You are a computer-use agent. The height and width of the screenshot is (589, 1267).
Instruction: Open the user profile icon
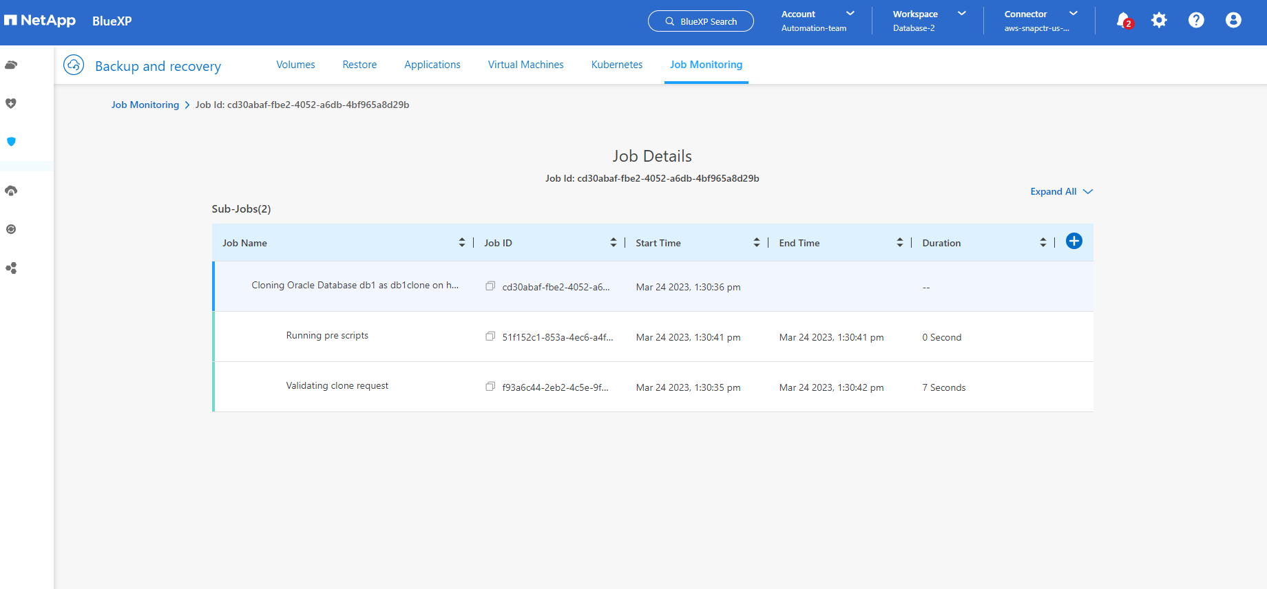click(x=1233, y=21)
